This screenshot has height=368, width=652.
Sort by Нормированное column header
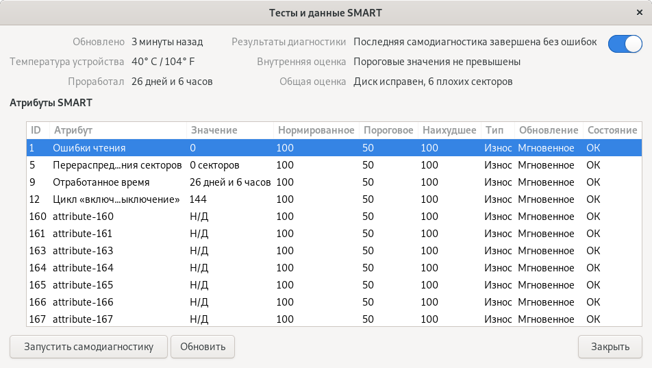pyautogui.click(x=315, y=130)
